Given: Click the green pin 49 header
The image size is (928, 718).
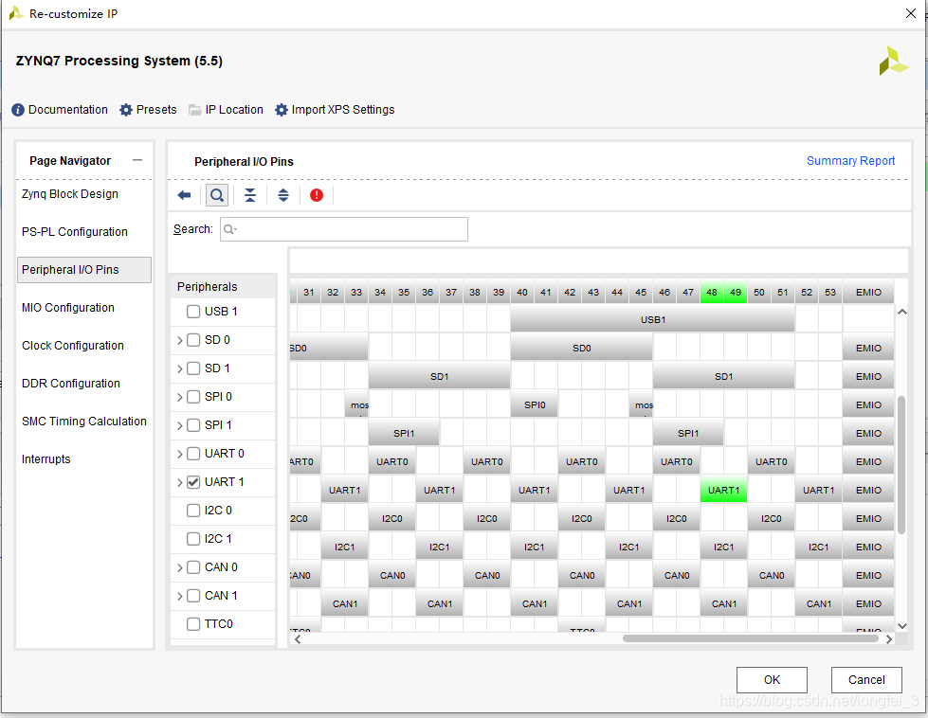Looking at the screenshot, I should [x=735, y=292].
